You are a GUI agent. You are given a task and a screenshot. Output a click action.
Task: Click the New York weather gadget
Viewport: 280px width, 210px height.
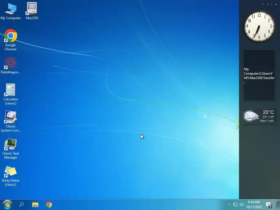click(259, 116)
